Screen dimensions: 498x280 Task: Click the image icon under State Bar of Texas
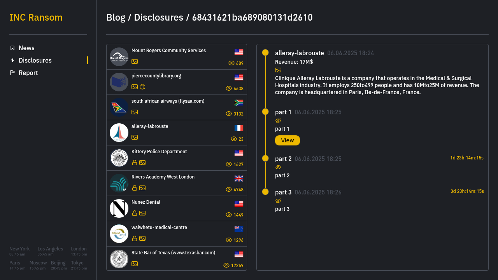[x=135, y=264]
